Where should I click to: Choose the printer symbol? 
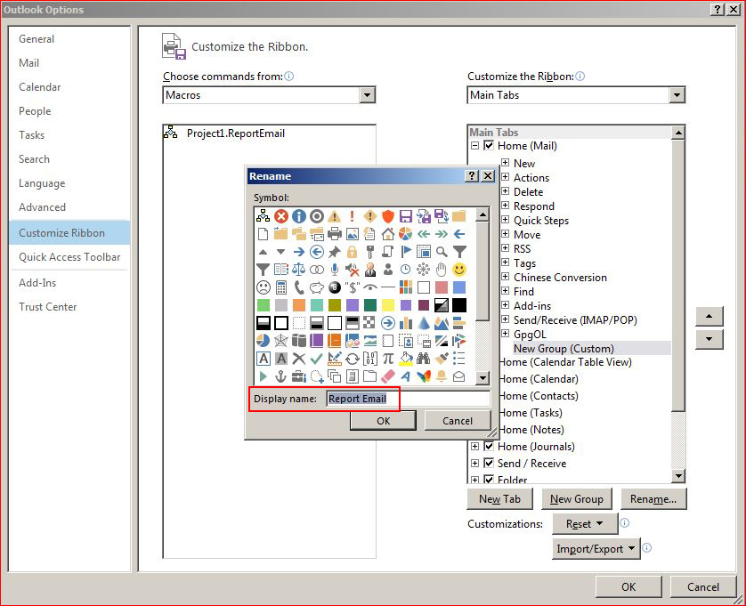click(x=335, y=234)
